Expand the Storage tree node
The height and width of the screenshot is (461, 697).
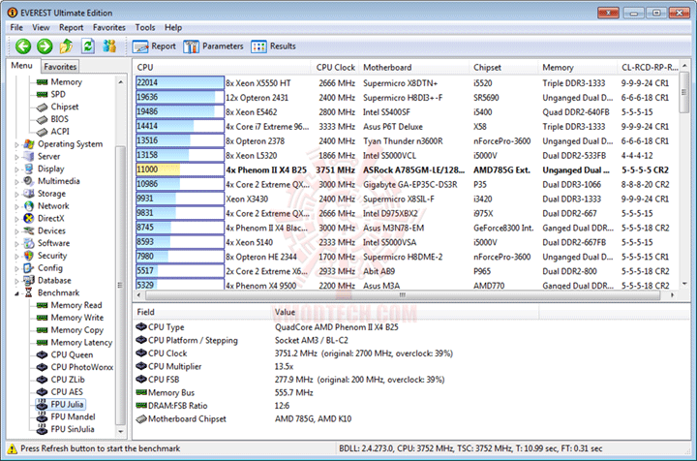16,195
